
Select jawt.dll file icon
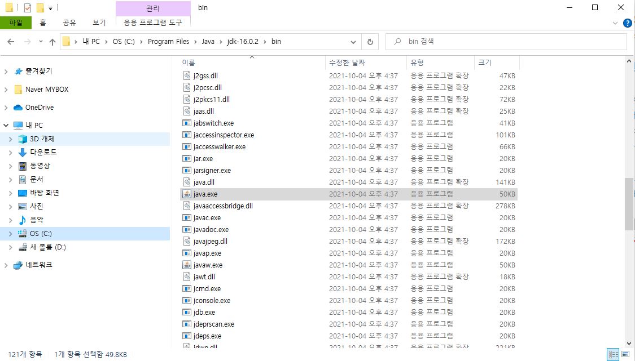187,277
